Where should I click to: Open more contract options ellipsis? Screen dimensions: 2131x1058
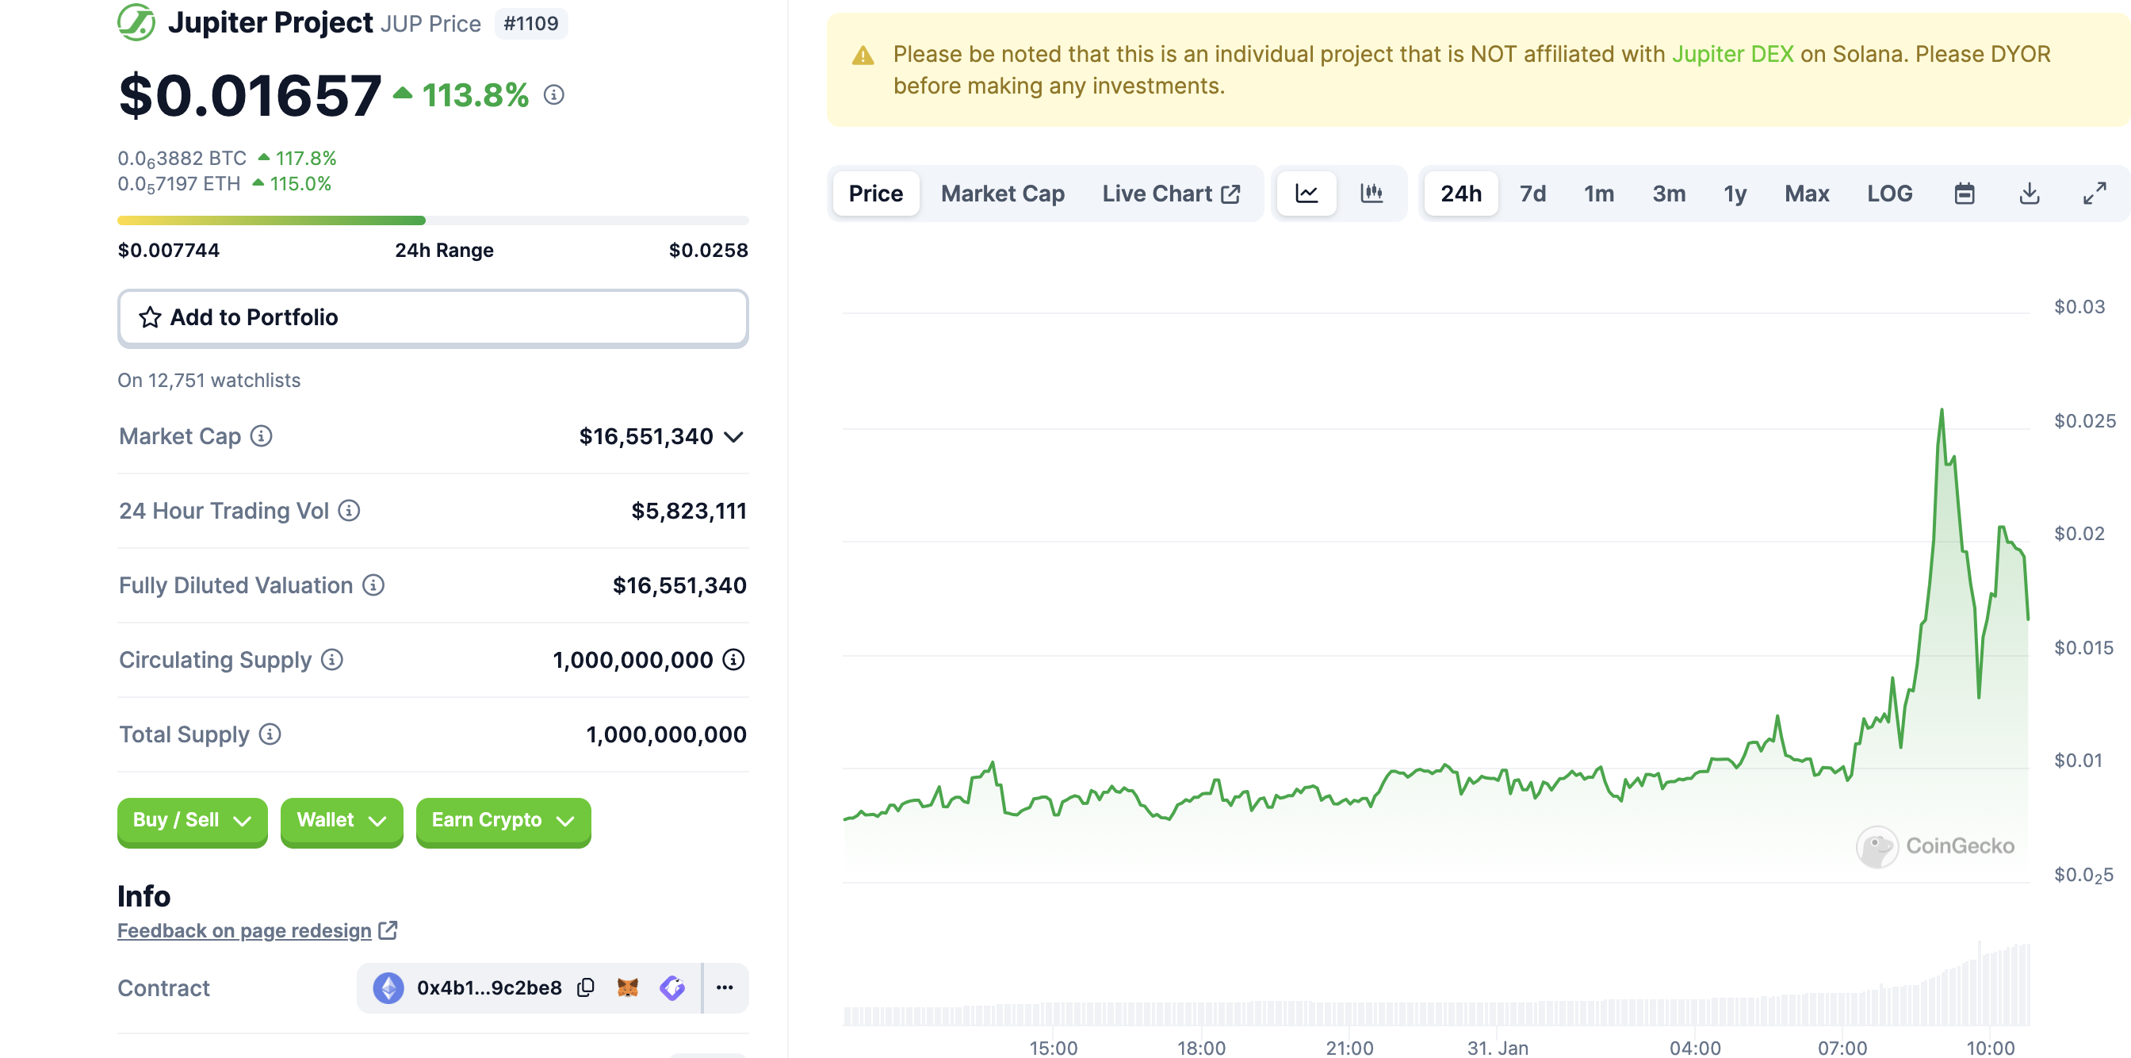coord(725,987)
